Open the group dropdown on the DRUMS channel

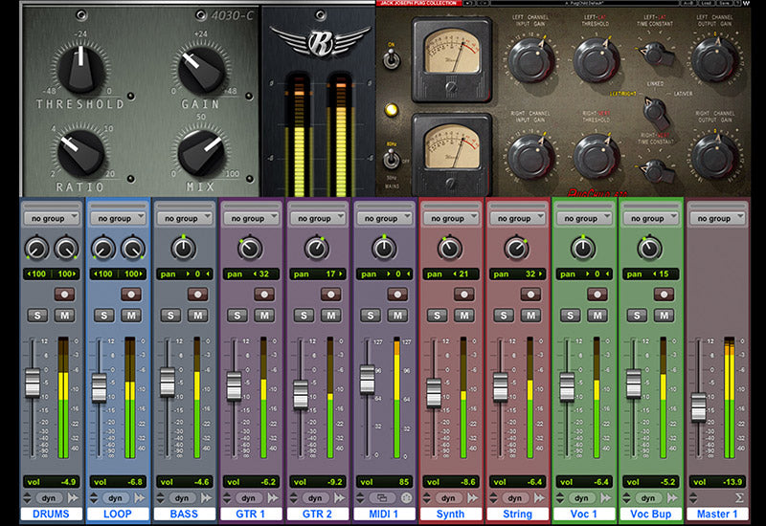[x=53, y=218]
